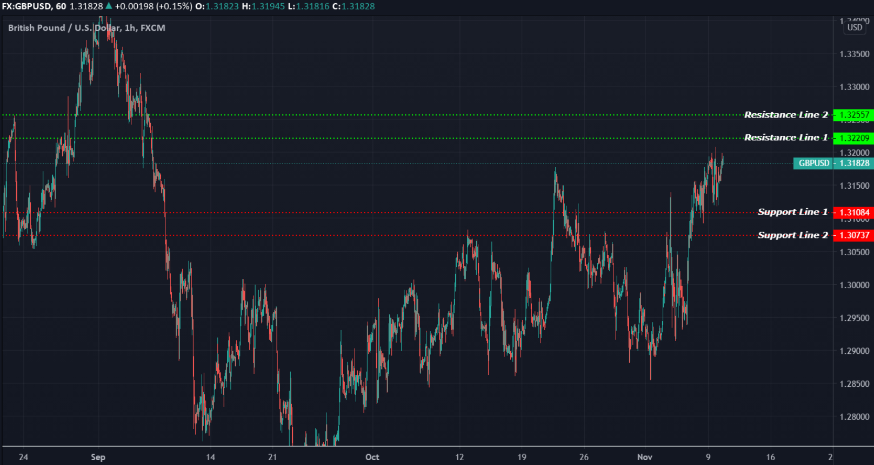The image size is (874, 465).
Task: Click the 1.28000 price axis value
Action: [x=854, y=417]
